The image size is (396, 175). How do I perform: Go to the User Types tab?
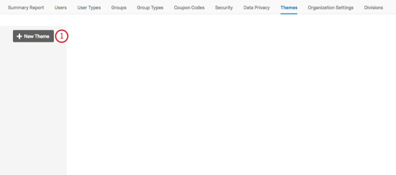tap(89, 7)
